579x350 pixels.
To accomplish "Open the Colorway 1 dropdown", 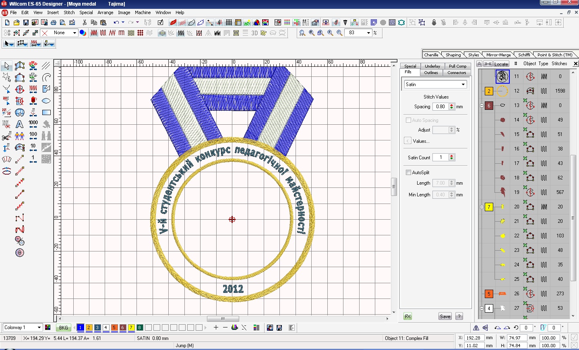I will [x=39, y=327].
